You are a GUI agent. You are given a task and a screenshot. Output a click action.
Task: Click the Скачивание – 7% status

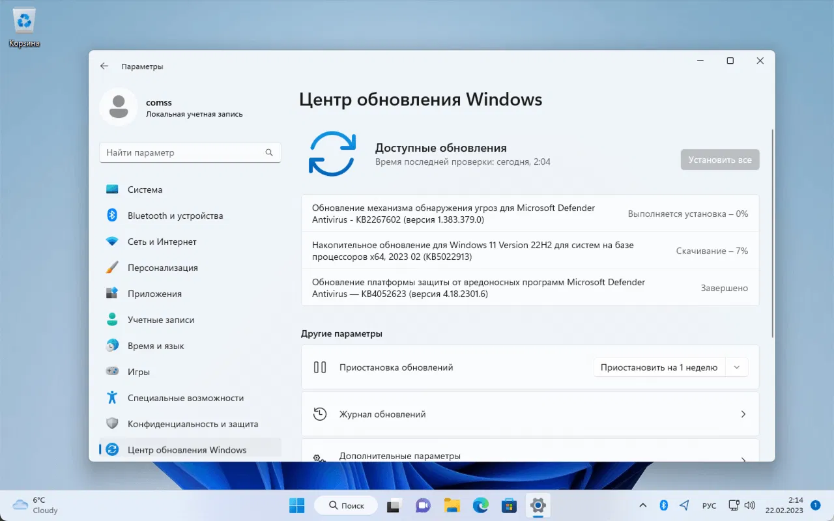click(712, 251)
